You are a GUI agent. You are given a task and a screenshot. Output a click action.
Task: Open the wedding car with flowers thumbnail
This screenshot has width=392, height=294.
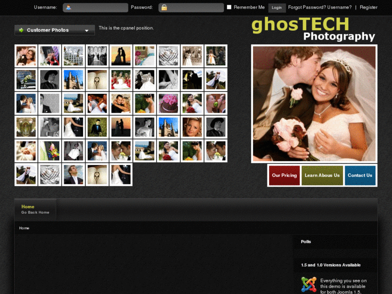click(x=26, y=79)
